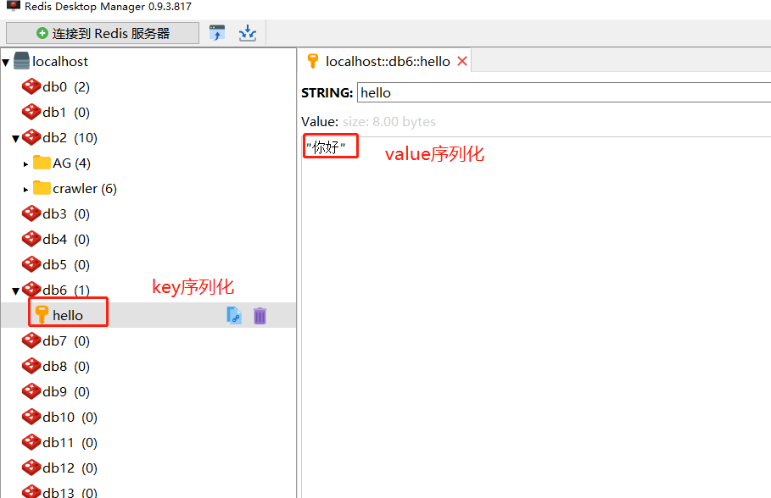Collapse the db6 database node
771x498 pixels.
(15, 290)
